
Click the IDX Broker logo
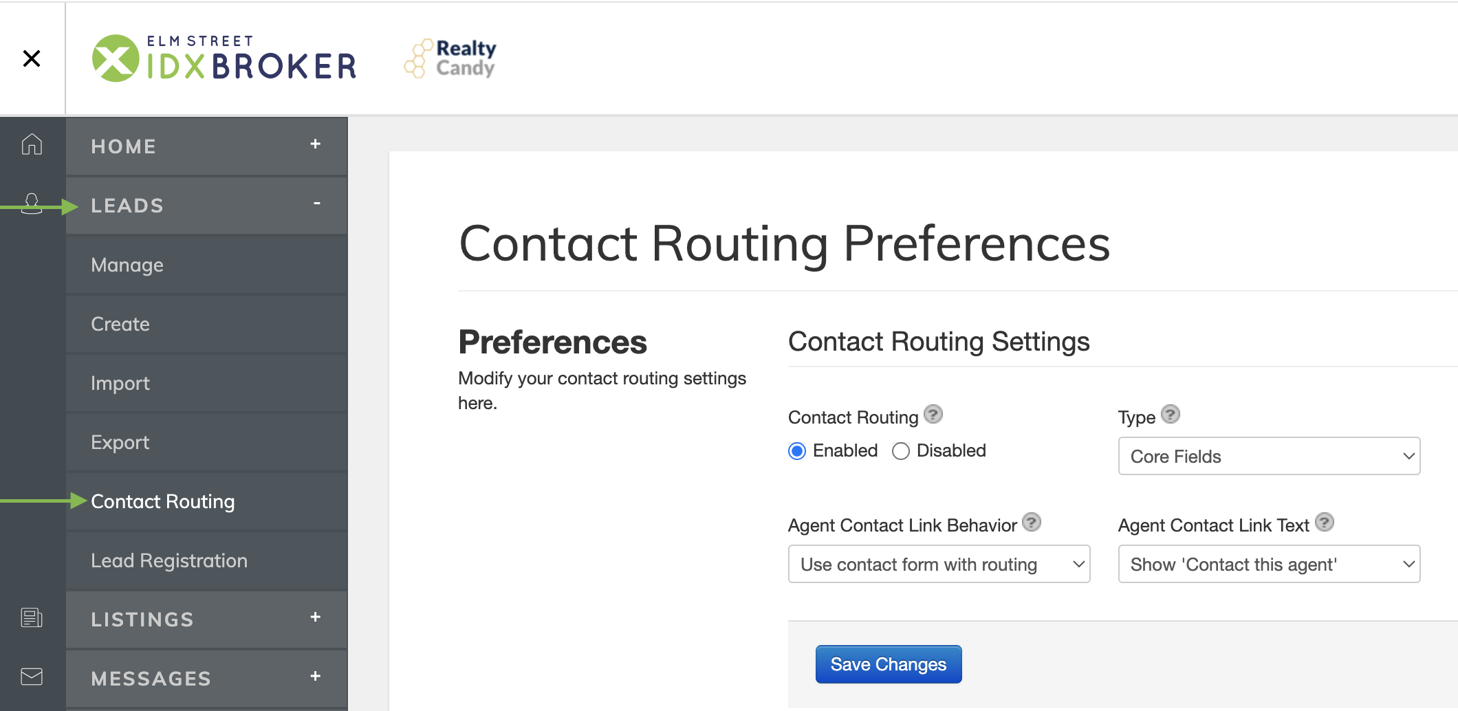click(225, 58)
